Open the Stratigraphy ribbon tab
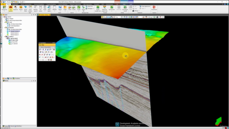Viewport: 229px width, 129px height. tap(15, 4)
